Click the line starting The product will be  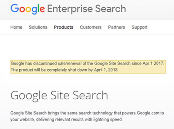65,70
